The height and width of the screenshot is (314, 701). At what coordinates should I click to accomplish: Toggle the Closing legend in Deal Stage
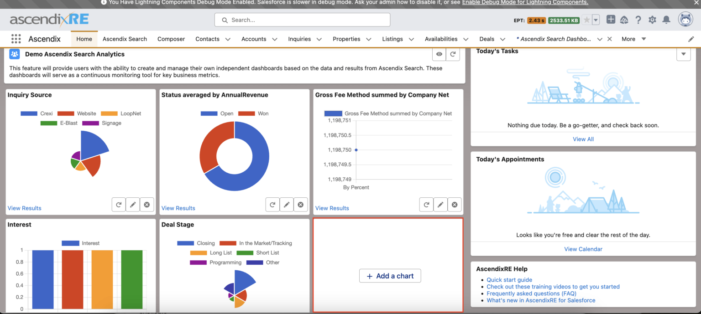pyautogui.click(x=196, y=243)
